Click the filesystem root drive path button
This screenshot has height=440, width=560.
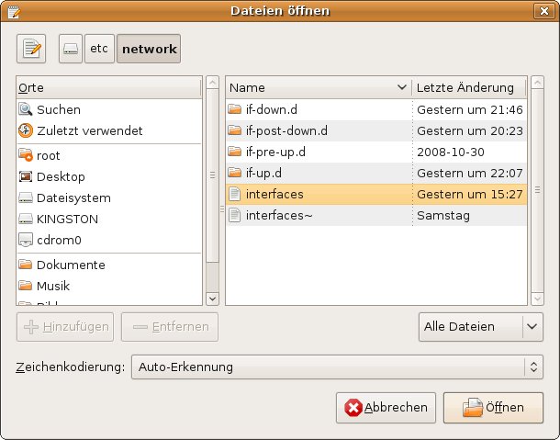click(70, 50)
